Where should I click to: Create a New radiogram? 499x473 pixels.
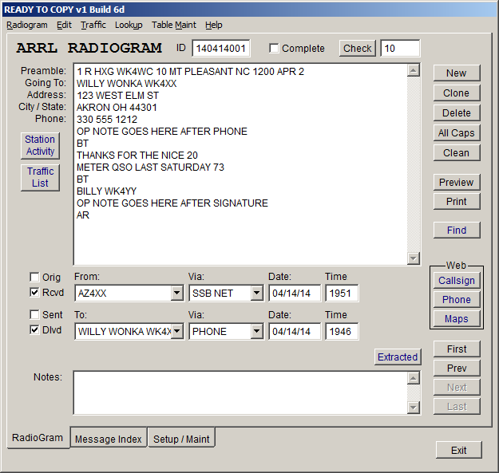click(x=457, y=73)
